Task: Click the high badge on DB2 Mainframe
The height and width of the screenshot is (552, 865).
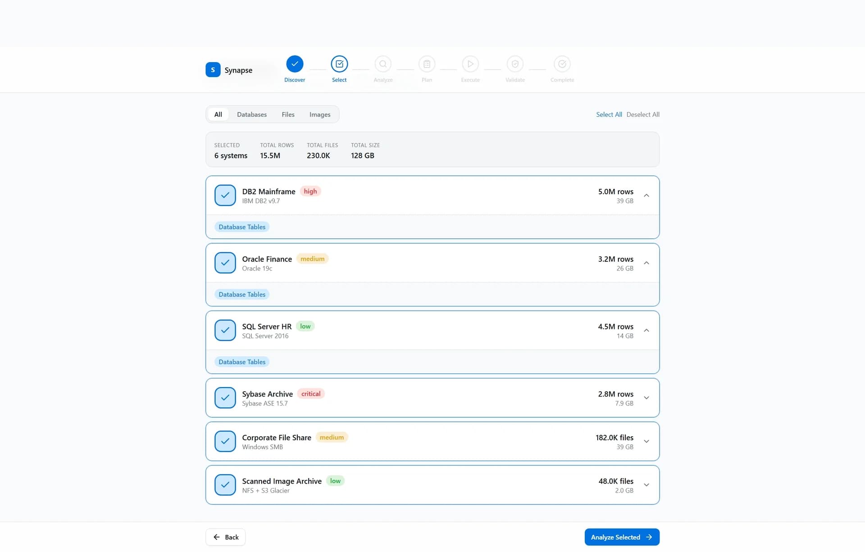Action: [310, 191]
